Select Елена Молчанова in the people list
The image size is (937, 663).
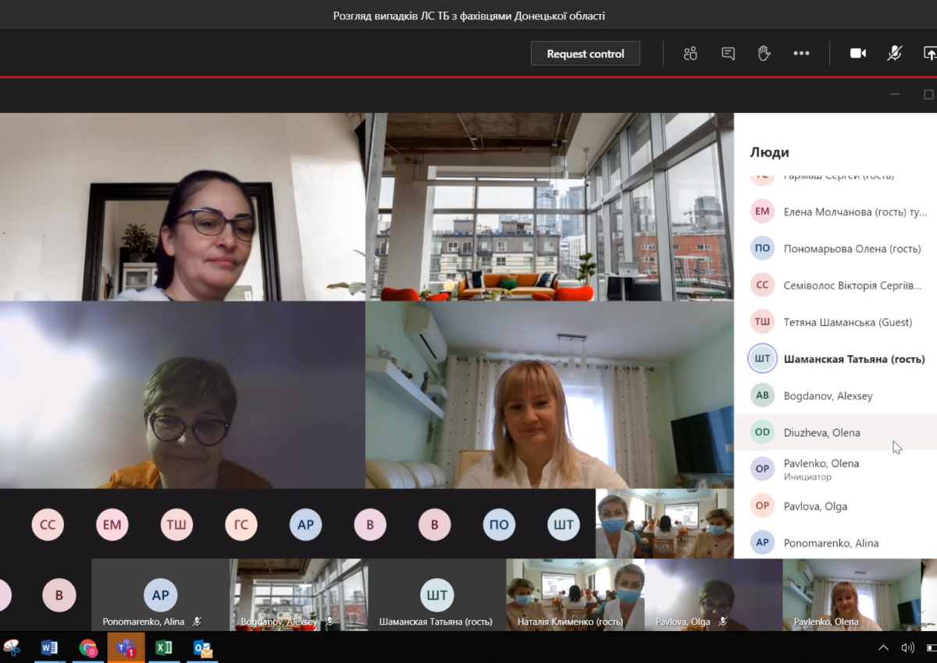[x=835, y=211]
